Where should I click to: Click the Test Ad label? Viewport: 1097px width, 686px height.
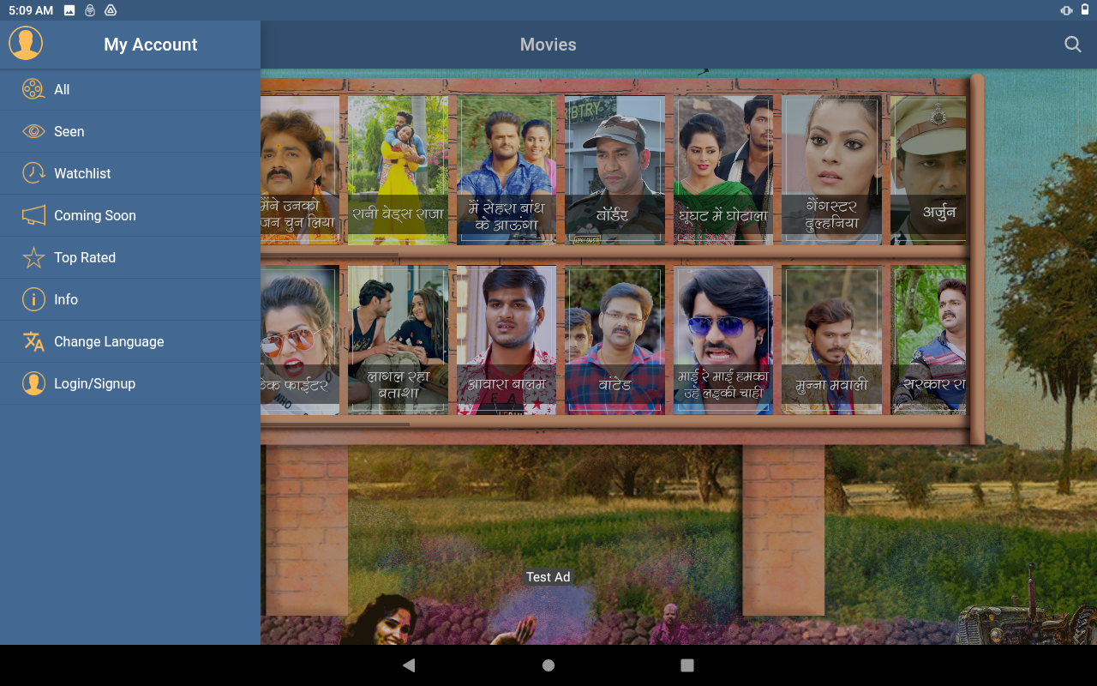[548, 577]
